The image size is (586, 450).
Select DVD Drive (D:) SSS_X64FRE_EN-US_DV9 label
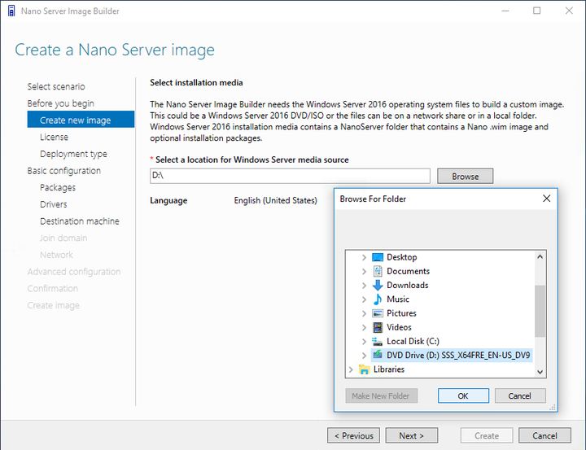(458, 355)
